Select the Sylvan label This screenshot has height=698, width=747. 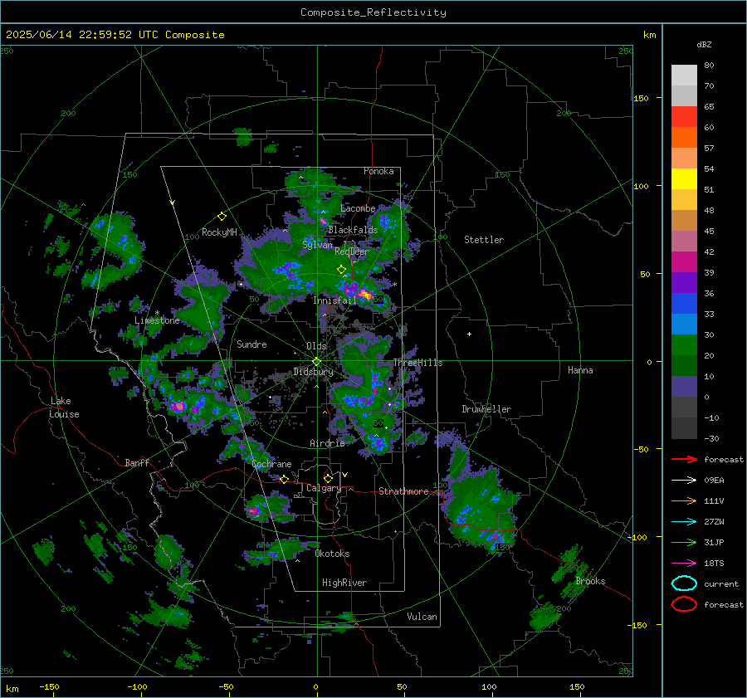pos(317,245)
